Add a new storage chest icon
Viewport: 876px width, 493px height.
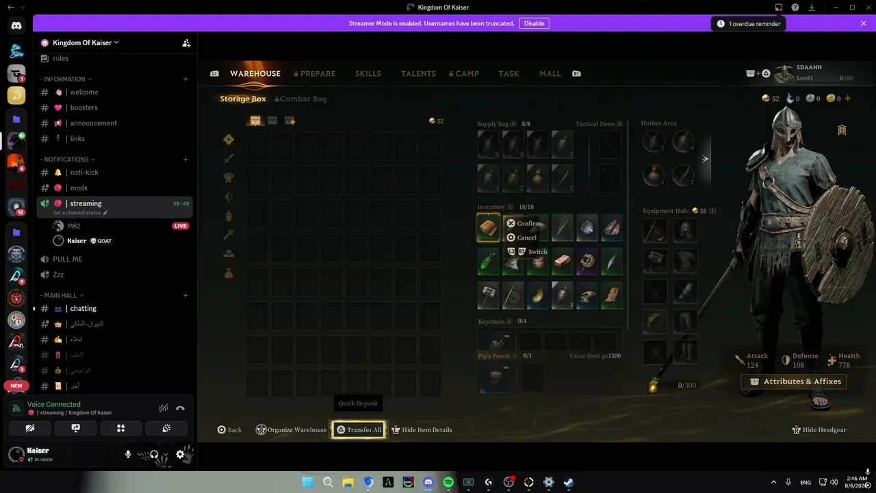tap(290, 121)
